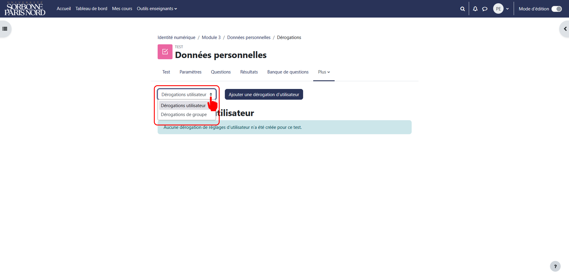Expand the Outils enseignants menu
The height and width of the screenshot is (277, 569).
coord(157,9)
